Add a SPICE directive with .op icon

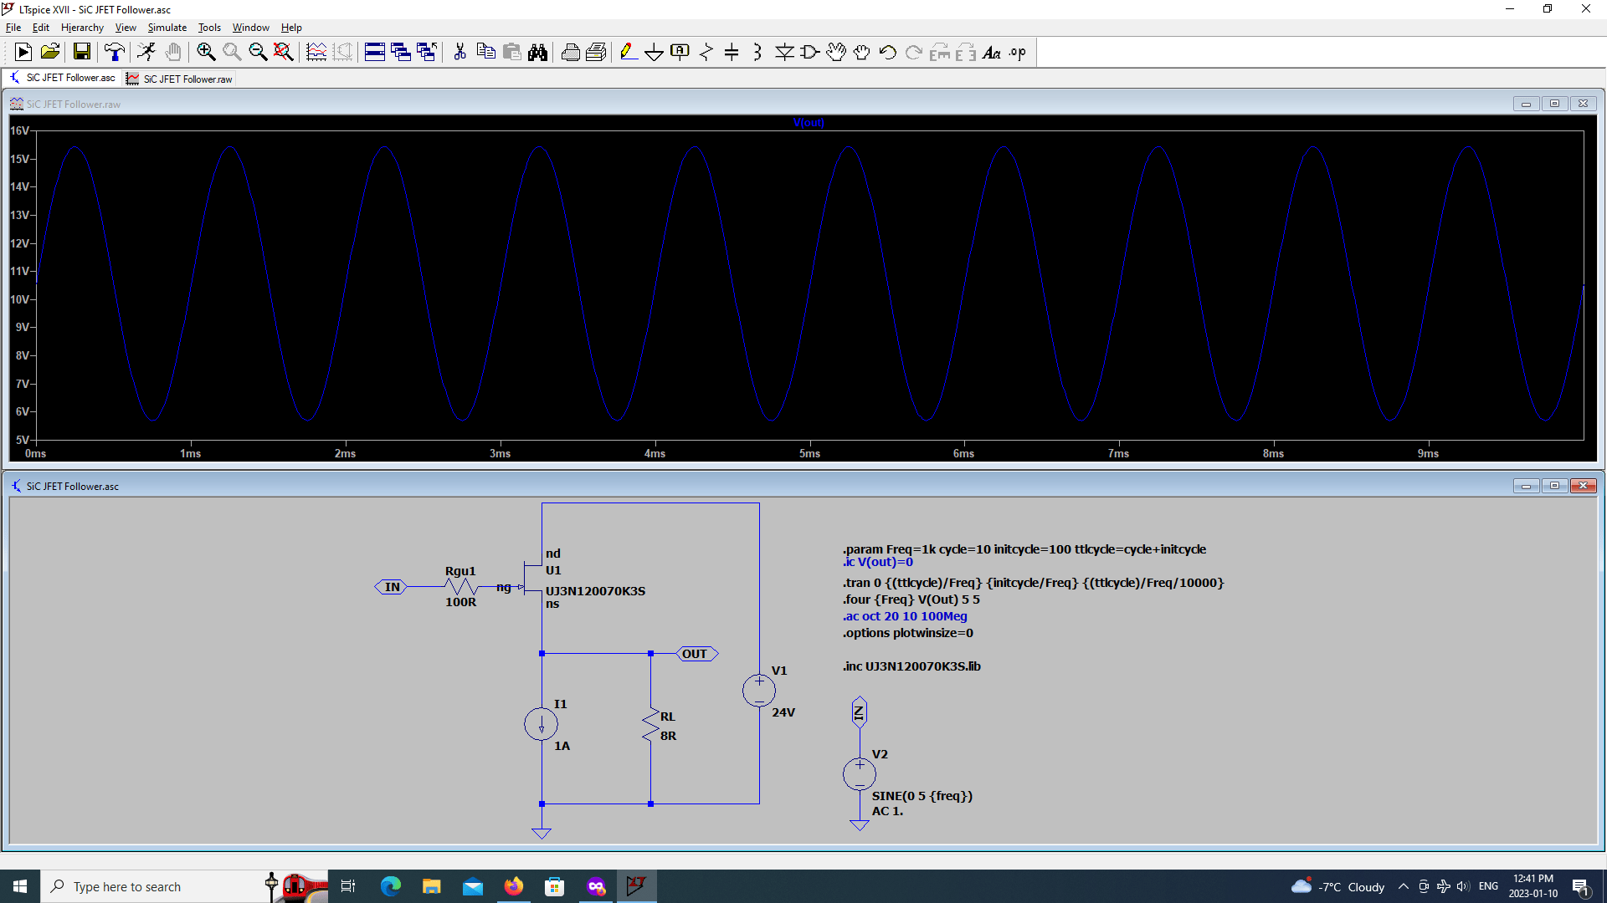click(x=1018, y=53)
